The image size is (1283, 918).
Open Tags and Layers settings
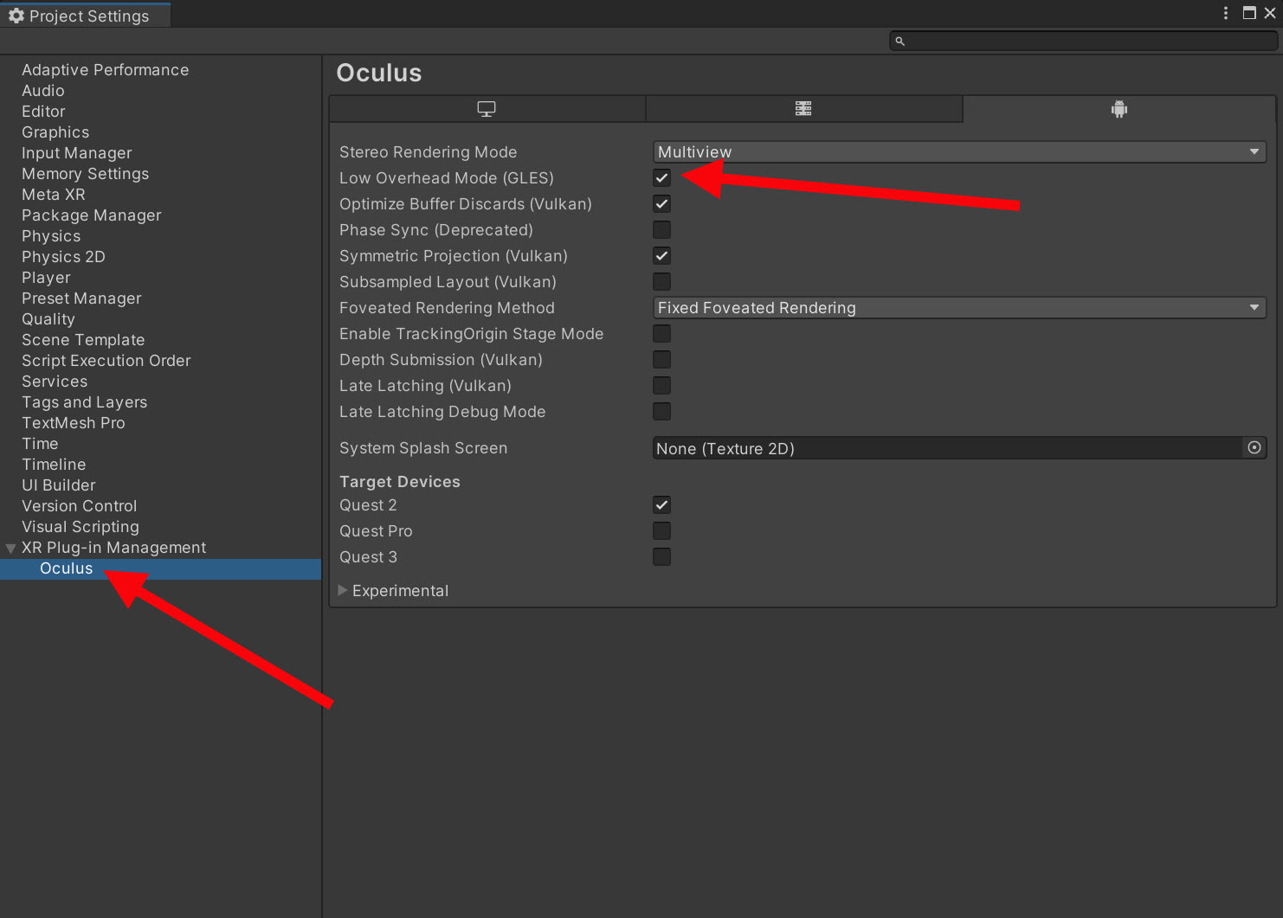coord(84,402)
